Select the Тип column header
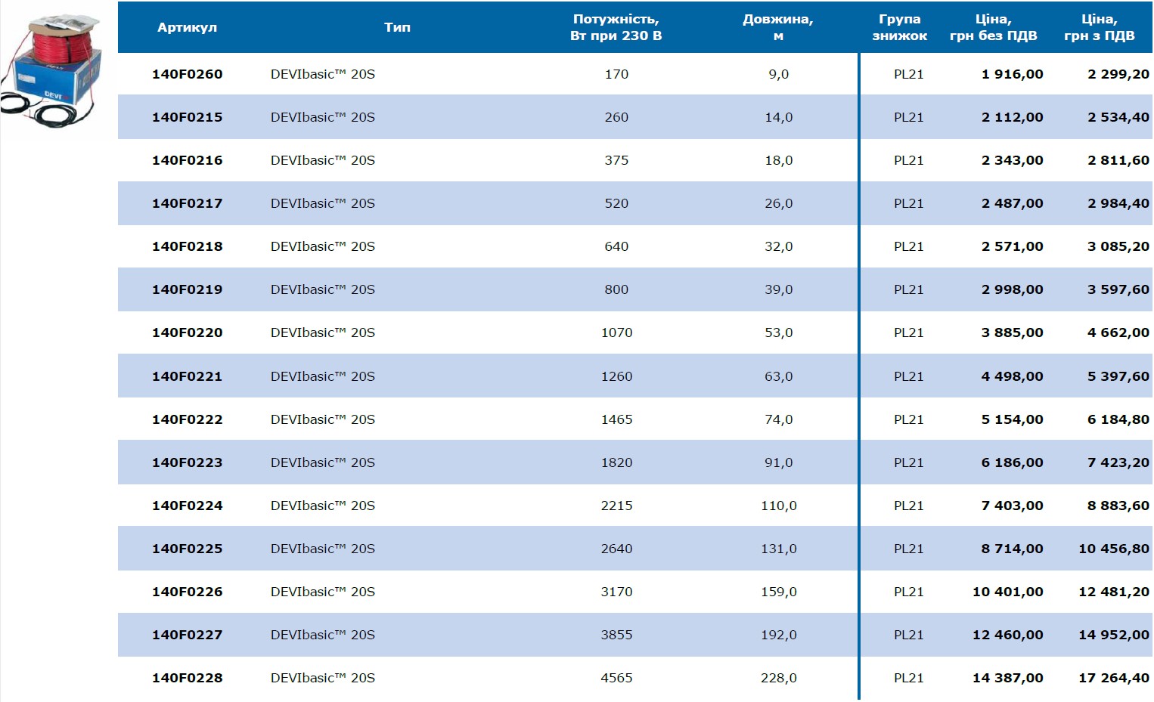This screenshot has height=702, width=1154. point(397,27)
